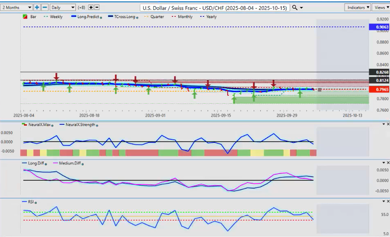Close the RSI indicator panel
This screenshot has height=237, width=390.
(388, 201)
